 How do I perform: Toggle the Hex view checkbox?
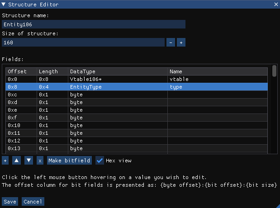pos(100,161)
